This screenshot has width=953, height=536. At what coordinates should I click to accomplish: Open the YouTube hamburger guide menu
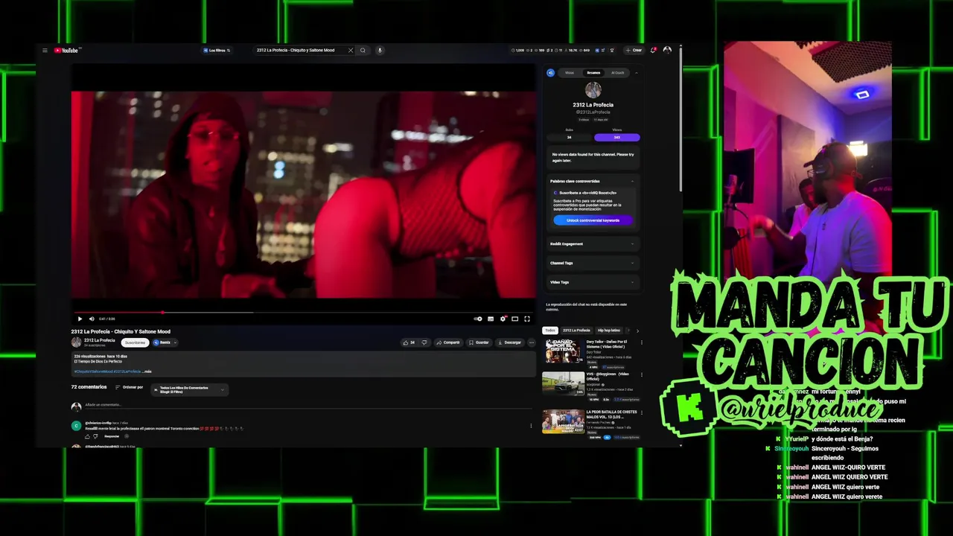pyautogui.click(x=45, y=51)
